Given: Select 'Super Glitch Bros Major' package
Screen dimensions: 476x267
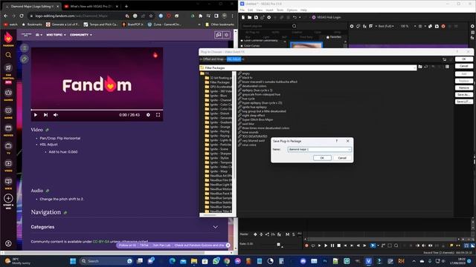Looking at the screenshot, I should tap(256, 119).
